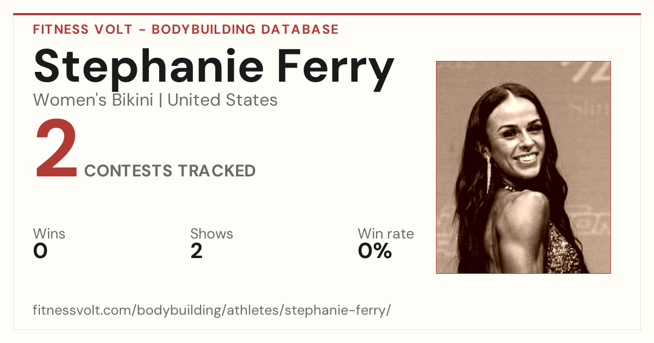Click the Wins value of 0
Image resolution: width=654 pixels, height=343 pixels.
40,251
